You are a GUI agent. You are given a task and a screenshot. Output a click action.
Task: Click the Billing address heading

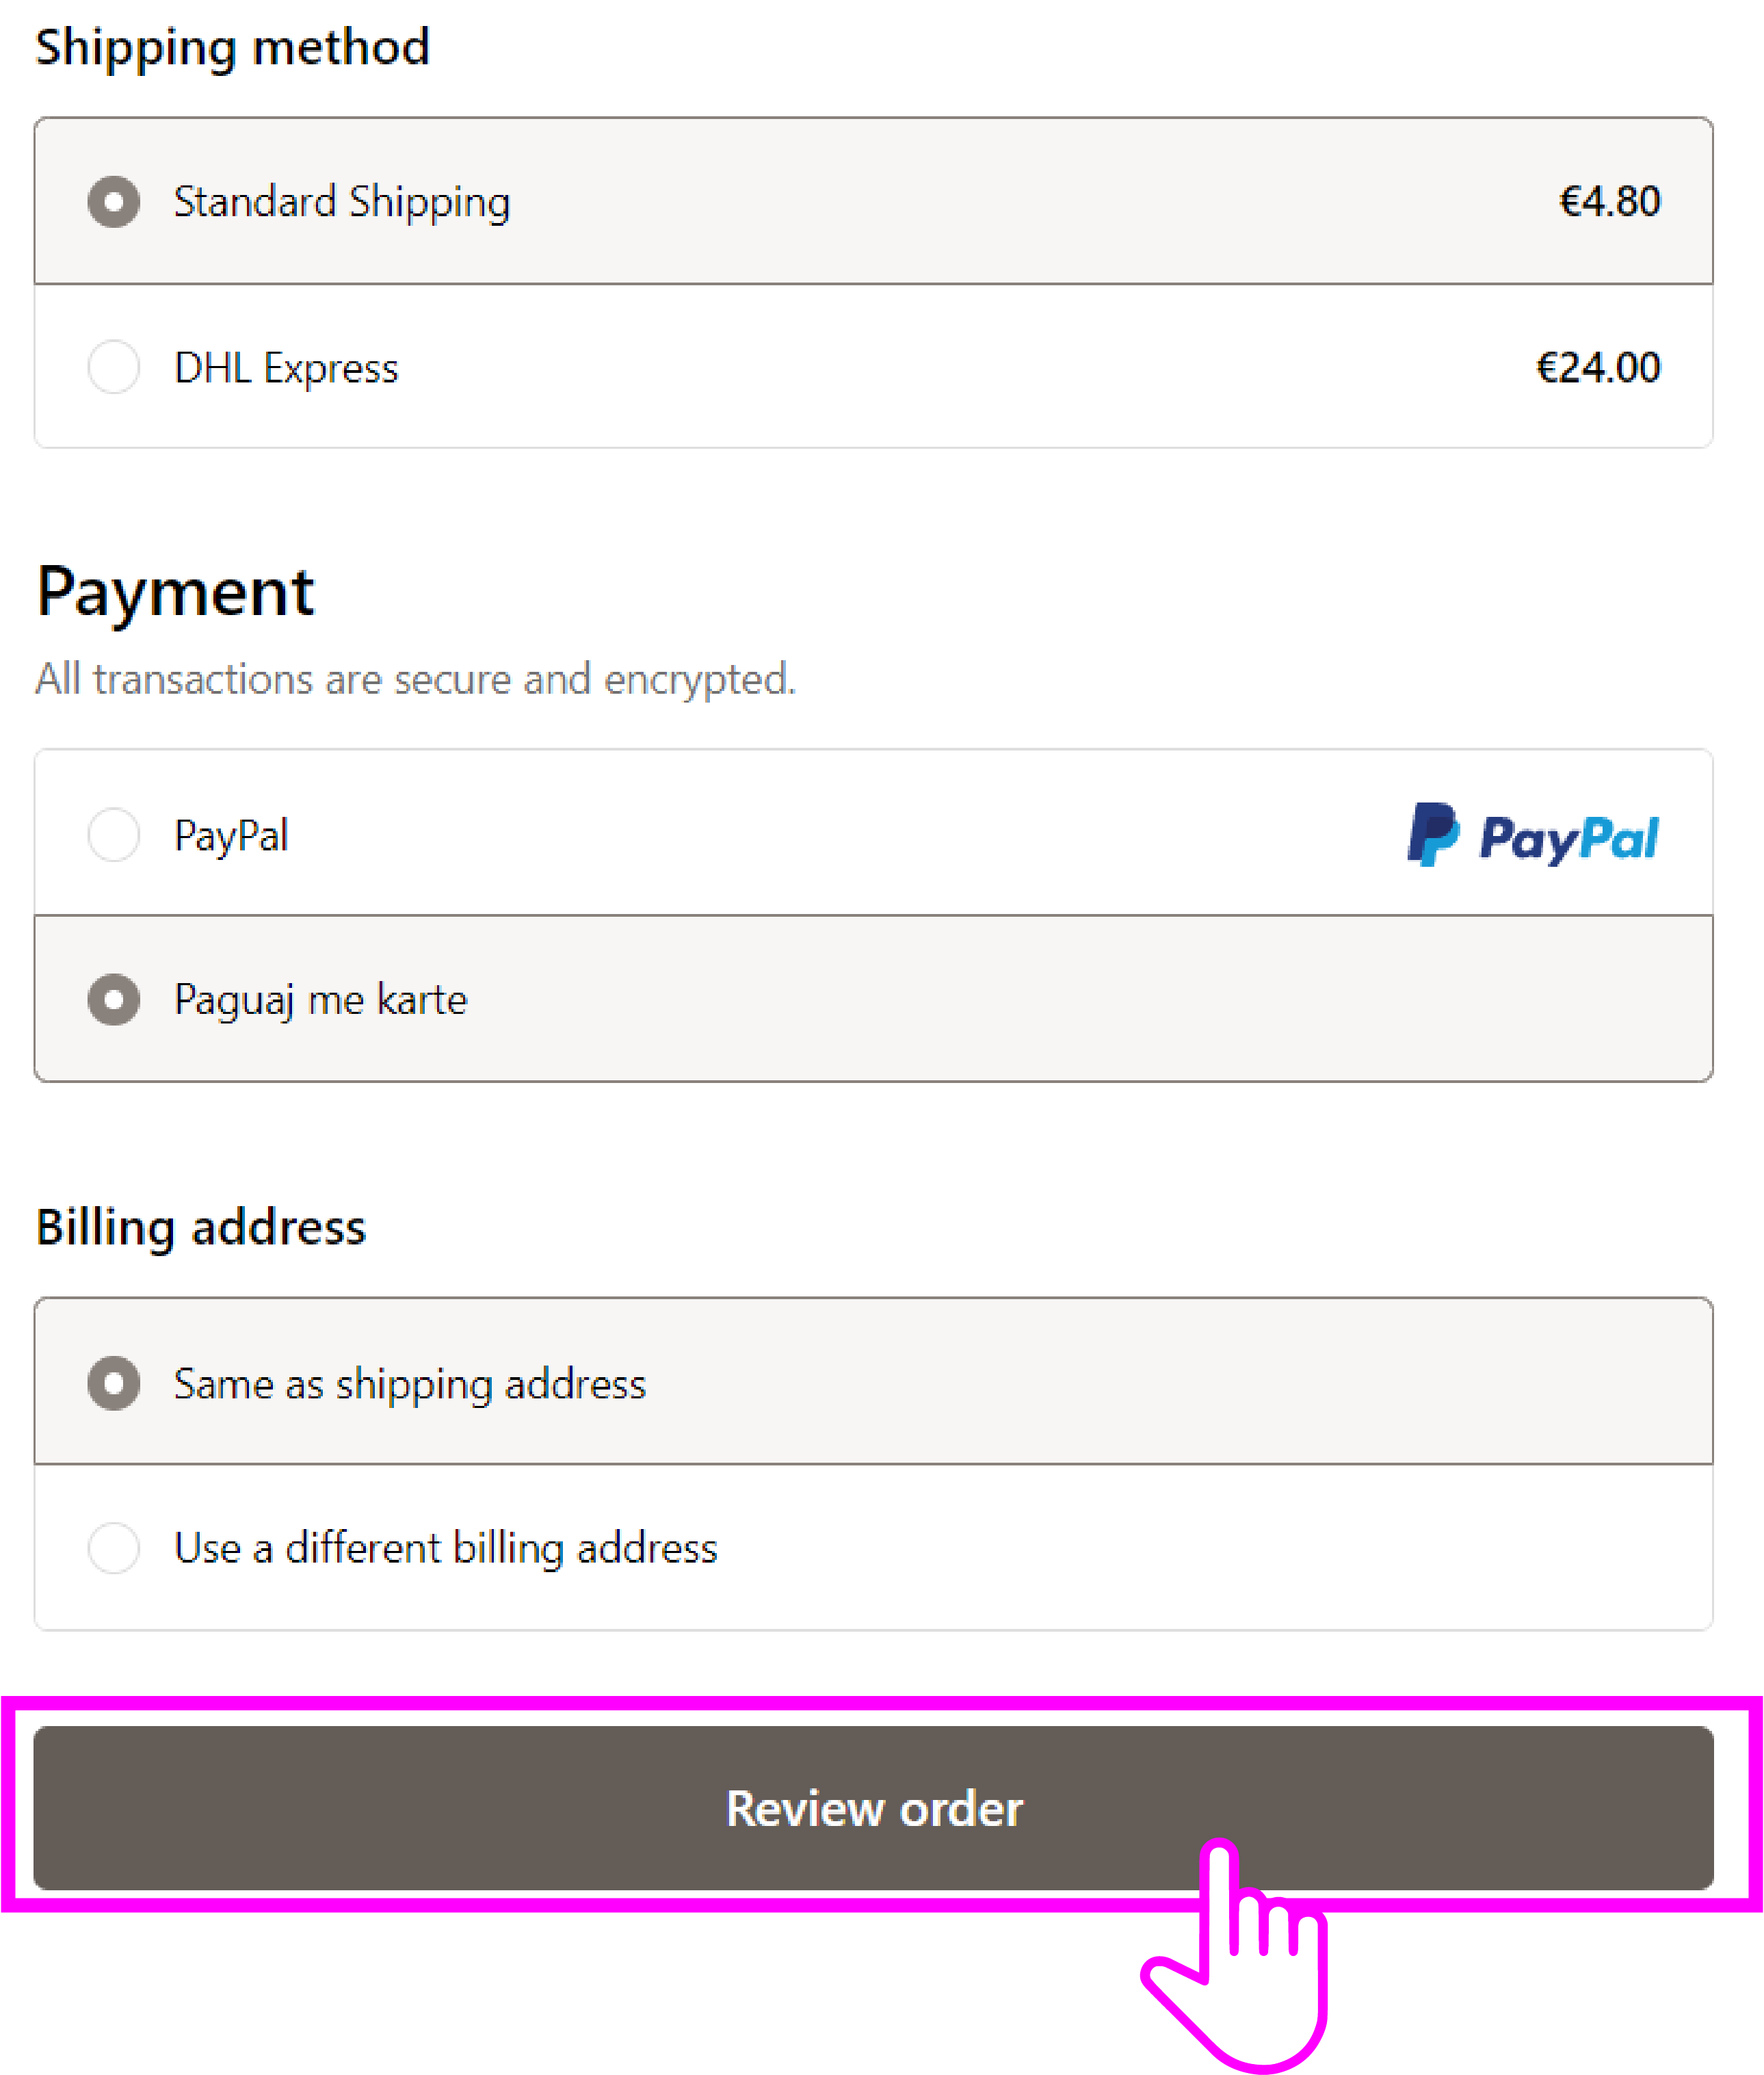pos(201,1227)
